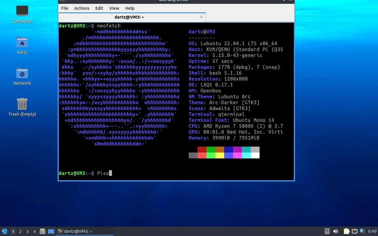
Task: Click the 'neofetch' command text
Action: (109, 26)
